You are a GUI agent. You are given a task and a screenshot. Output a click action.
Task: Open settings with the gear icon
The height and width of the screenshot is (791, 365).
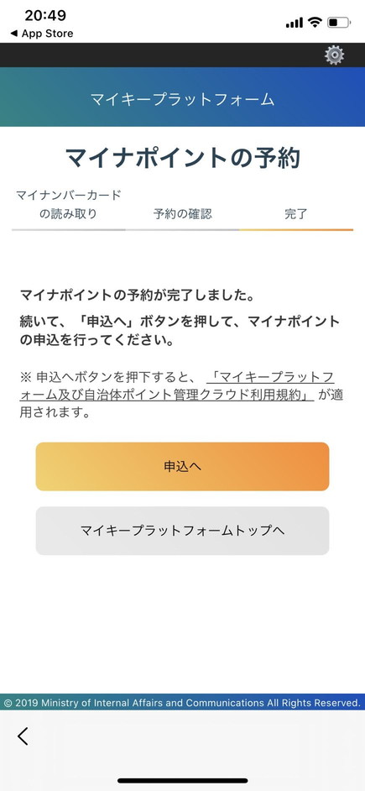click(x=334, y=55)
